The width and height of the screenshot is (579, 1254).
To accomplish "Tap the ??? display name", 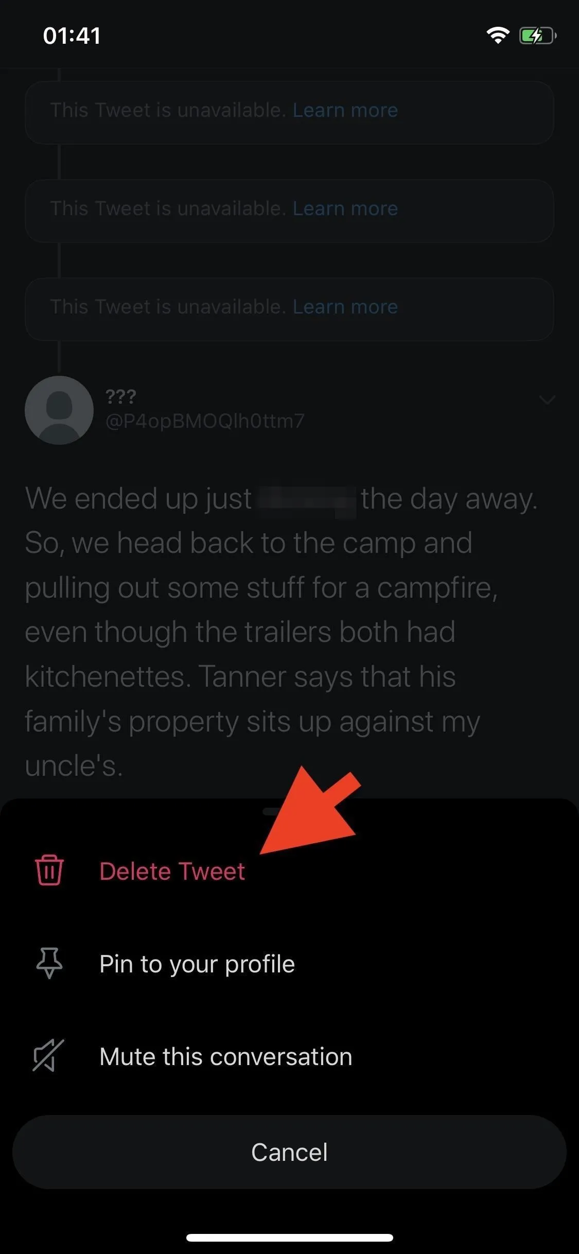I will [x=120, y=396].
